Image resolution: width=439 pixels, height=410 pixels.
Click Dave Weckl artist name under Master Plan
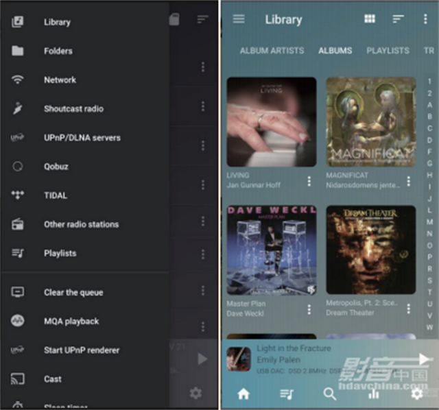[x=246, y=313]
